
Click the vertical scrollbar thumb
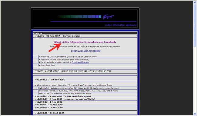[x=195, y=25]
